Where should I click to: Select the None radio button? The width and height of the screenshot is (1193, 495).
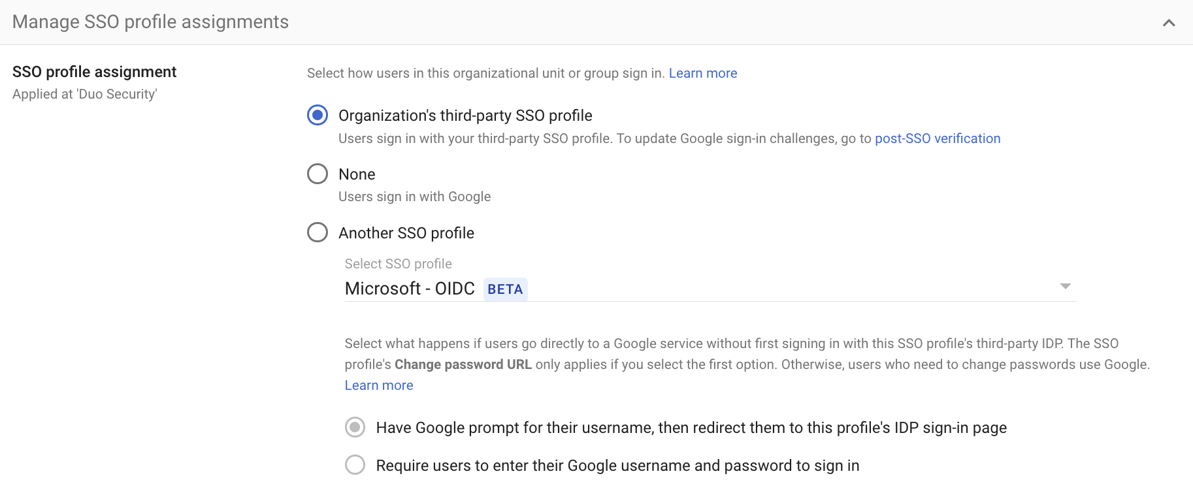tap(318, 174)
